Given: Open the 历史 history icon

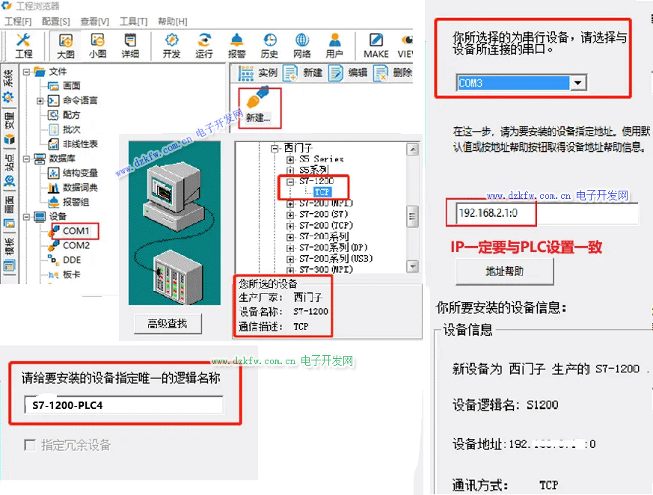Looking at the screenshot, I should [269, 46].
